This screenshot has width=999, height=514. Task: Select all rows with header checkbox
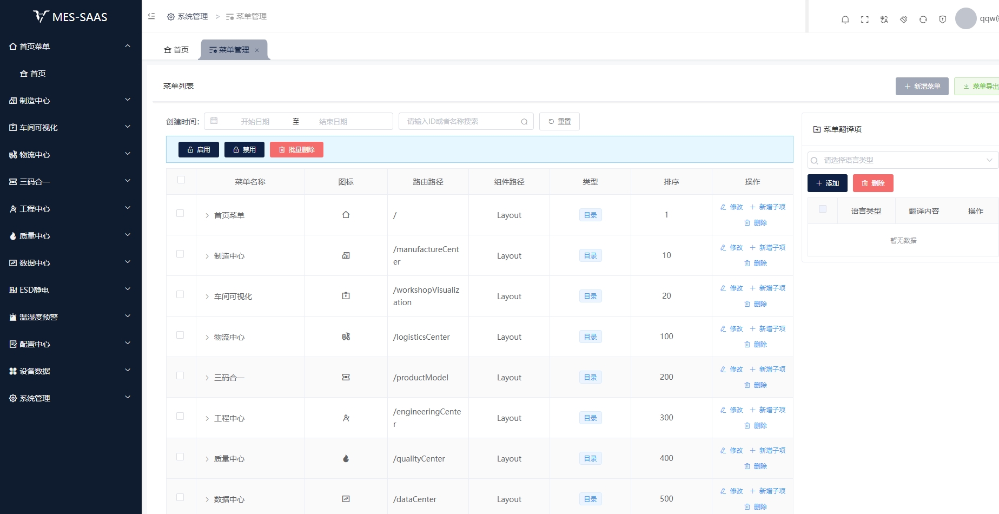point(181,180)
